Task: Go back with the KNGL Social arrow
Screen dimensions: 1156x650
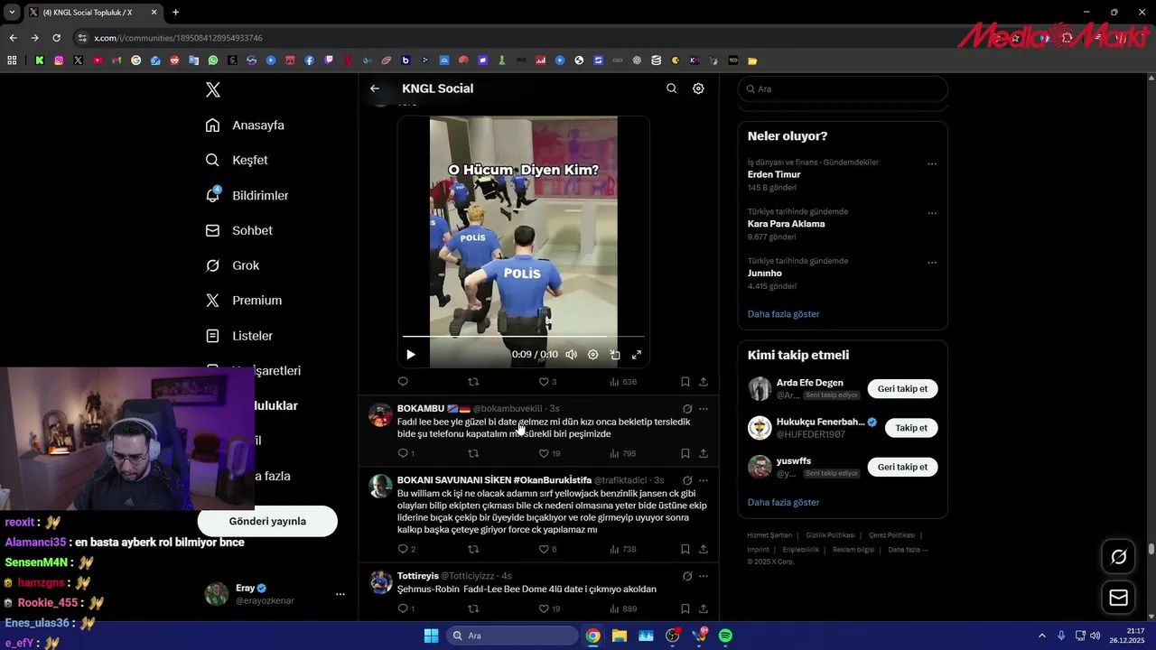Action: tap(375, 88)
